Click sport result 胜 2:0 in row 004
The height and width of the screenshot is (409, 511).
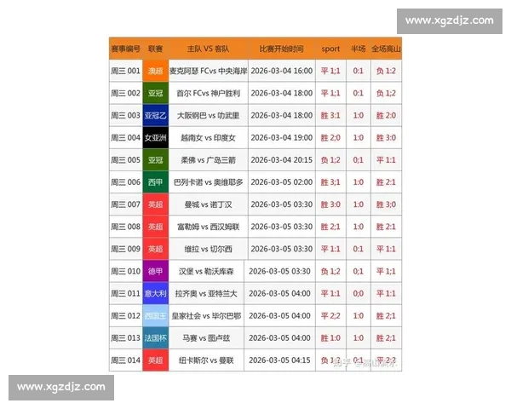330,138
